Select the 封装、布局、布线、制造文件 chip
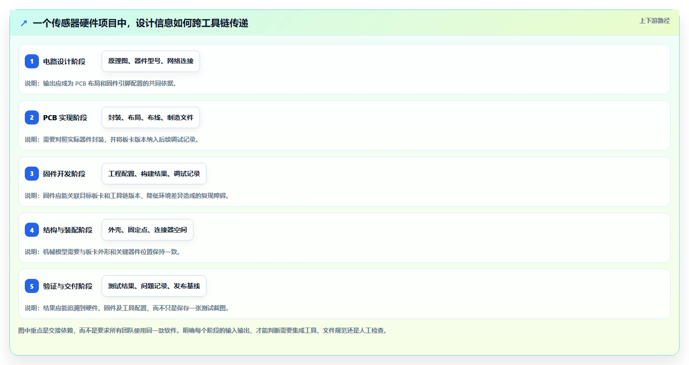Viewport: 689px width, 365px height. 151,117
